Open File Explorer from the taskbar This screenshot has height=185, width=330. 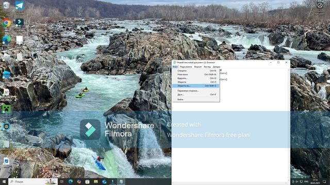pyautogui.click(x=96, y=181)
